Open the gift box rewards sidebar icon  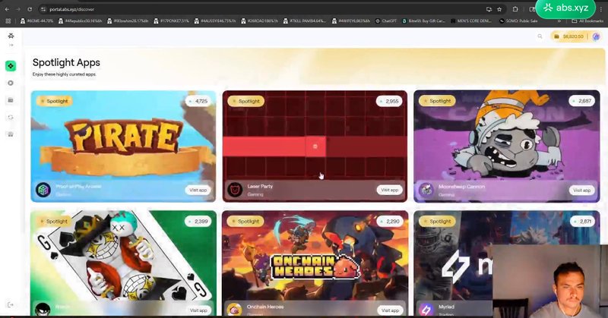coord(11,134)
